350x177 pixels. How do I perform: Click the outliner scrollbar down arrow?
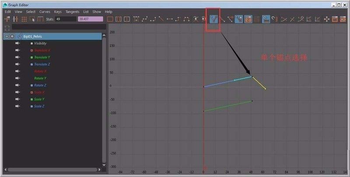(104, 165)
